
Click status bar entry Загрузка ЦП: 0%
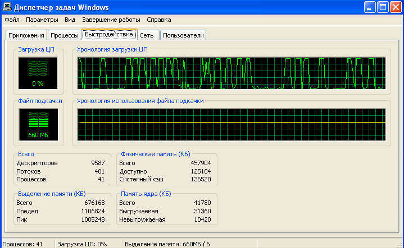[x=82, y=244]
